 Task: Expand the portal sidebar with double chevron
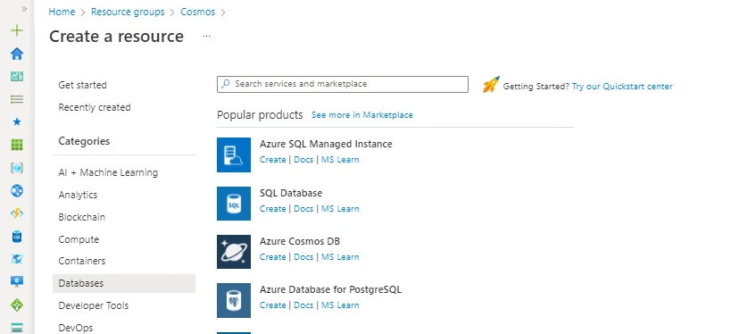[x=24, y=9]
